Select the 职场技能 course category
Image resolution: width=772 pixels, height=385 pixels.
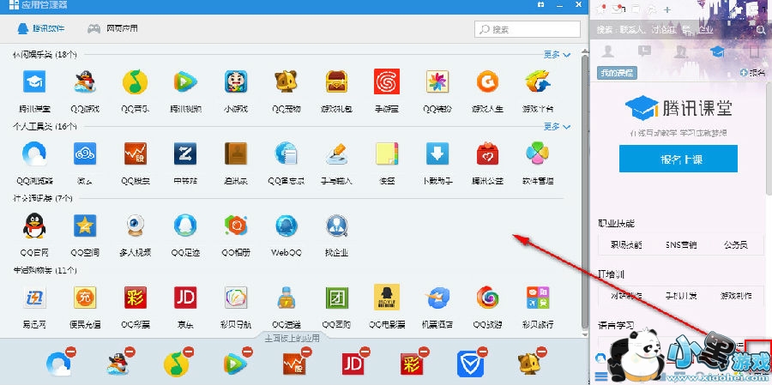(626, 244)
